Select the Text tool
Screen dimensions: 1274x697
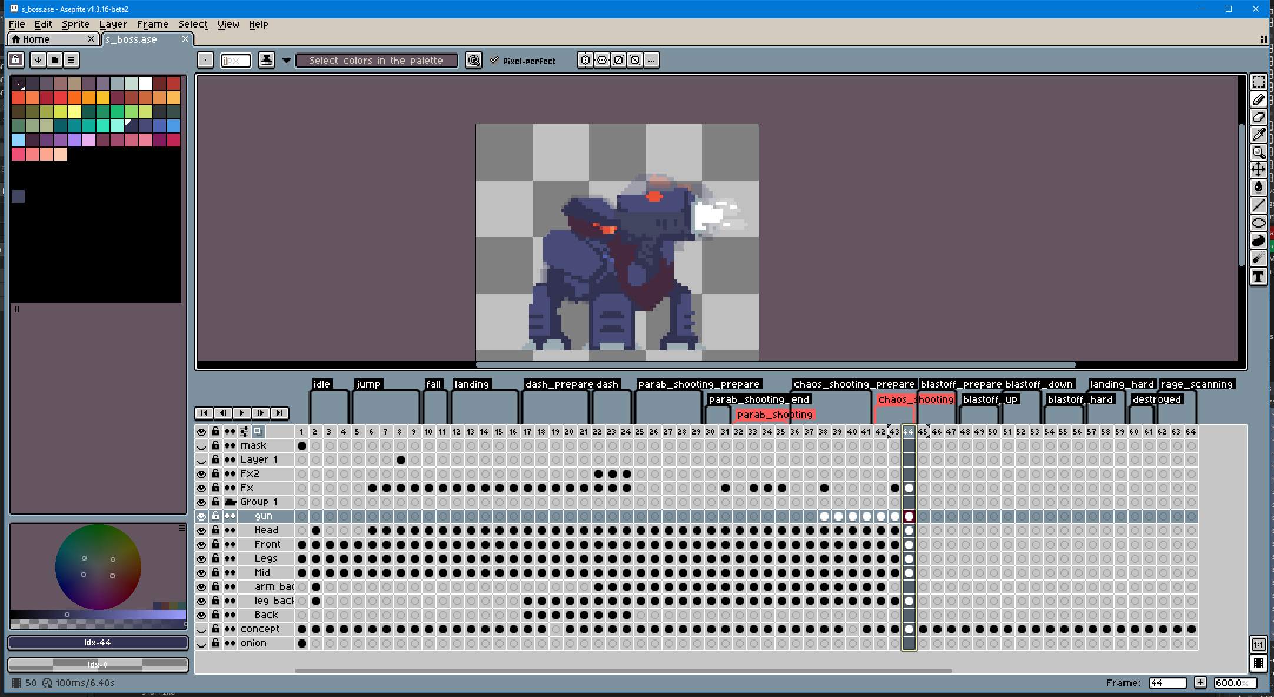(1258, 276)
